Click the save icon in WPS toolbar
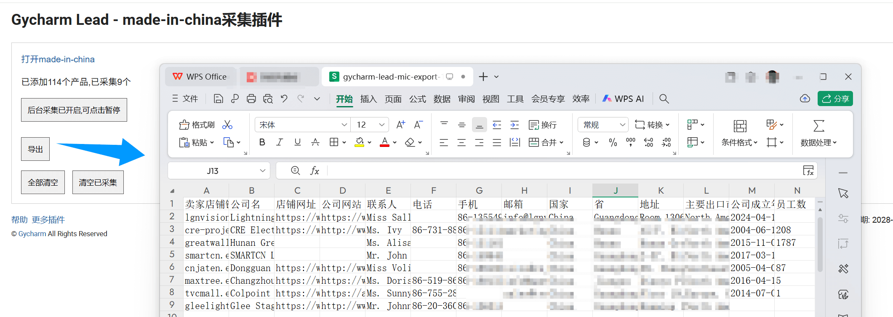Image resolution: width=893 pixels, height=317 pixels. coord(218,99)
